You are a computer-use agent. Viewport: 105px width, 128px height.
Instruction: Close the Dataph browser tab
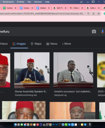coord(49,8)
